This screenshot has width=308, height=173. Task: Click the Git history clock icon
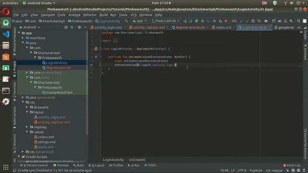(253, 21)
